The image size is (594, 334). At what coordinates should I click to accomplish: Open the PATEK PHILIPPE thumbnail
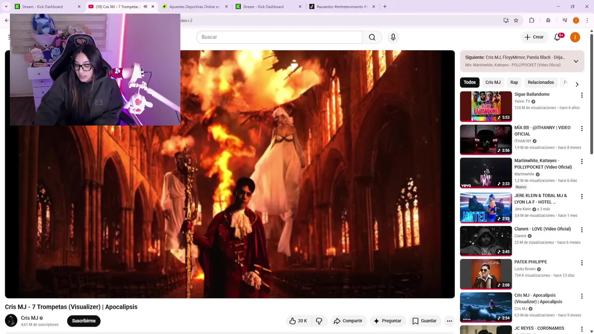point(486,274)
